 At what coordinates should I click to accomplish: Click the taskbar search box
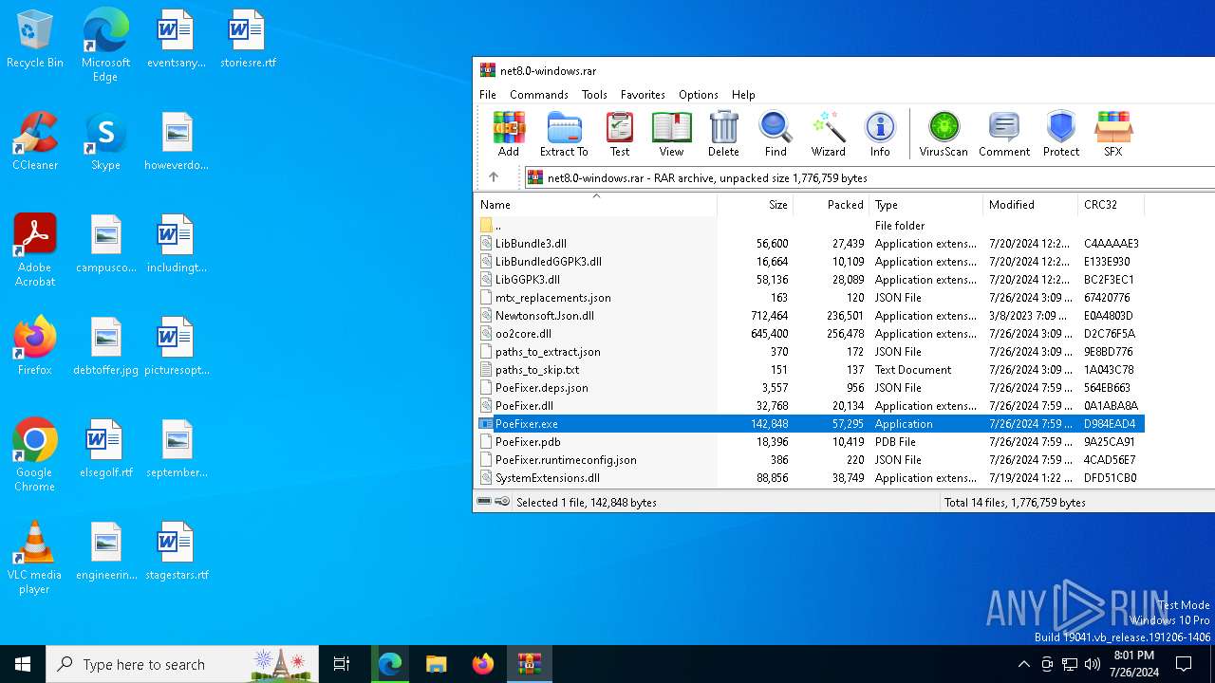tap(182, 664)
